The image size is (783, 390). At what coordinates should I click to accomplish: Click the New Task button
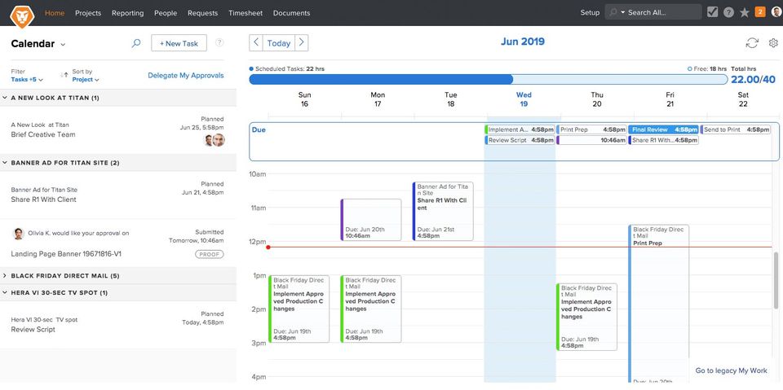pyautogui.click(x=179, y=43)
